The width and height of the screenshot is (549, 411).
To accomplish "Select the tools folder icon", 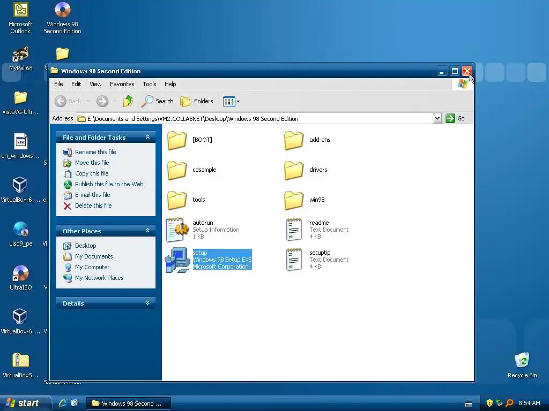I will (177, 200).
